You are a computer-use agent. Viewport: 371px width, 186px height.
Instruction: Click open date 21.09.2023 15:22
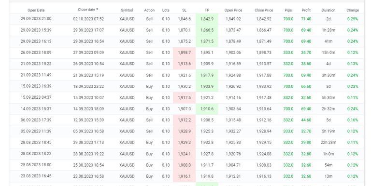click(36, 64)
